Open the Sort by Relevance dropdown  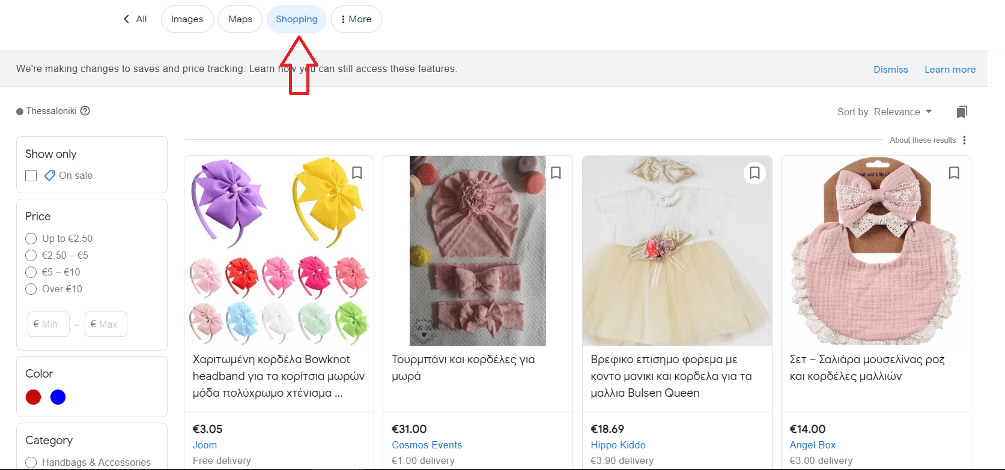(x=884, y=112)
